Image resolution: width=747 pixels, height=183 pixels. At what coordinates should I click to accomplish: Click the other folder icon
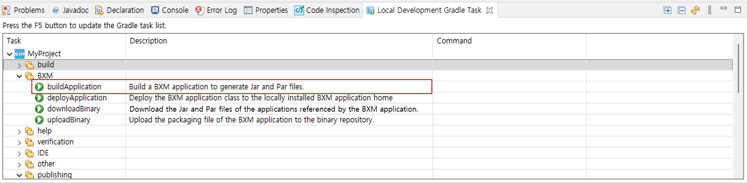(x=29, y=164)
